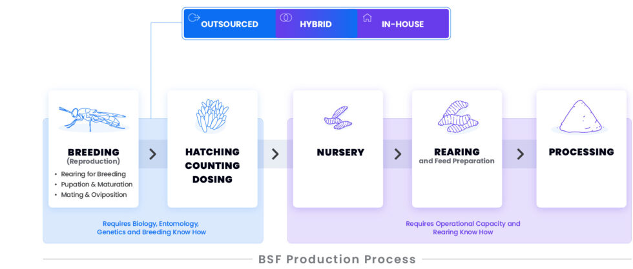Click the Rearing for Breeding bullet
Image resolution: width=633 pixels, height=269 pixels.
click(93, 174)
